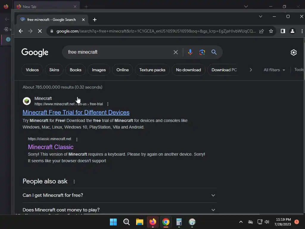This screenshot has height=229, width=305.
Task: Close the 'free minecraft - Google Search' tab
Action: click(x=83, y=20)
